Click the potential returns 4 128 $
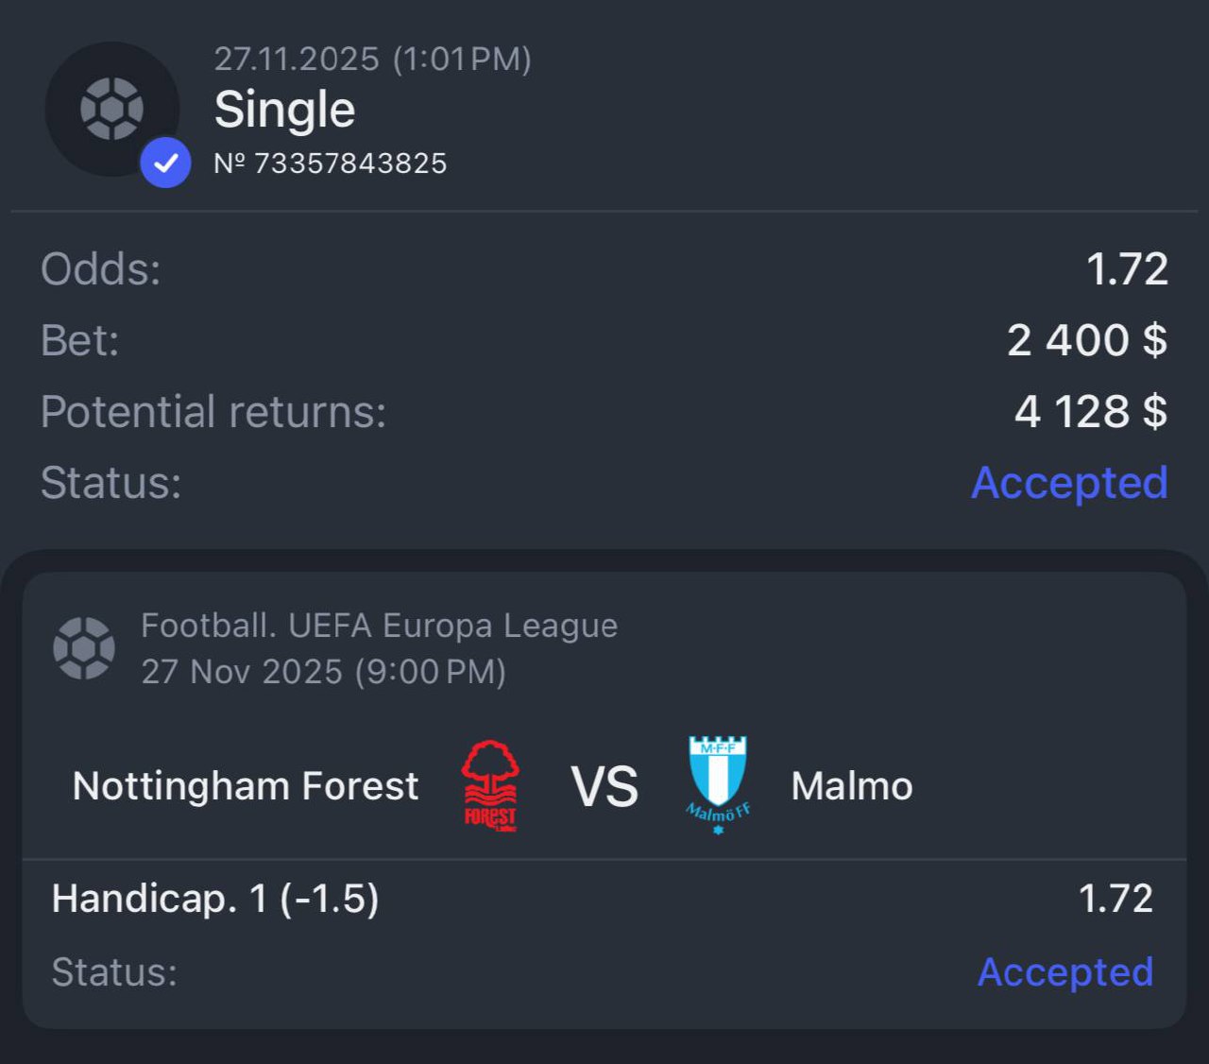Image resolution: width=1209 pixels, height=1064 pixels. click(x=1091, y=411)
